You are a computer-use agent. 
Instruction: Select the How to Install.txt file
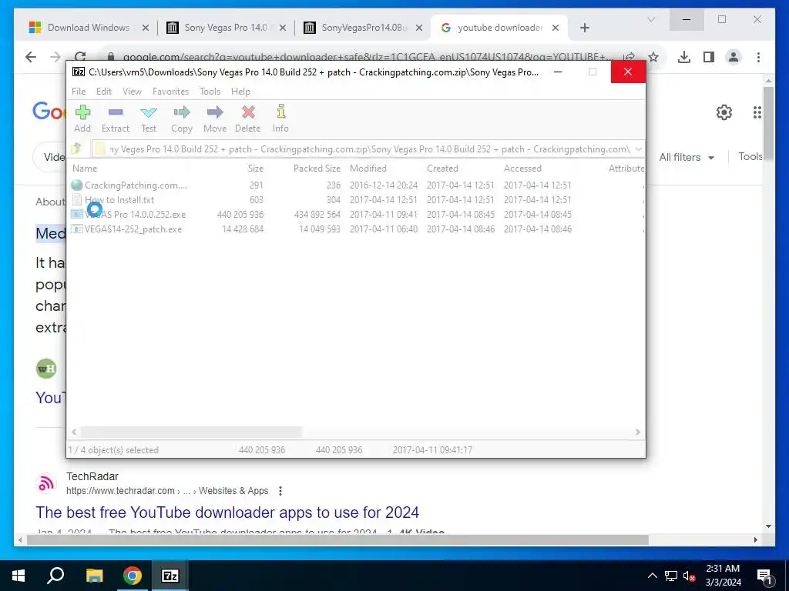tap(119, 200)
